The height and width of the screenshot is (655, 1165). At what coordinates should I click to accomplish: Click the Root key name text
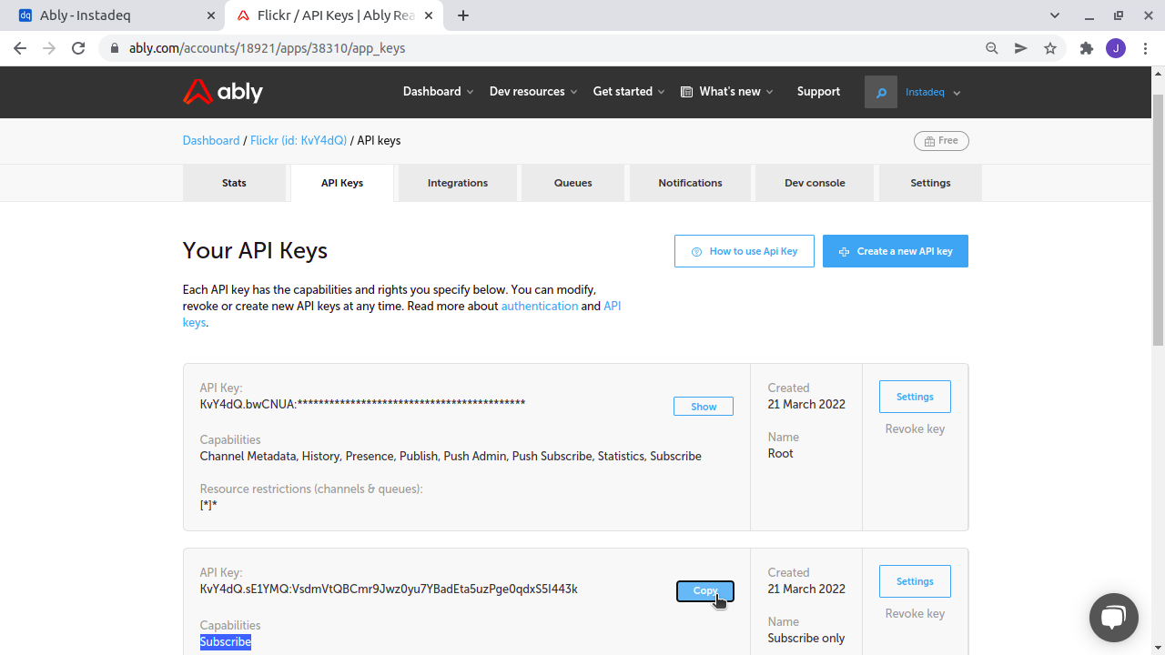pyautogui.click(x=780, y=453)
